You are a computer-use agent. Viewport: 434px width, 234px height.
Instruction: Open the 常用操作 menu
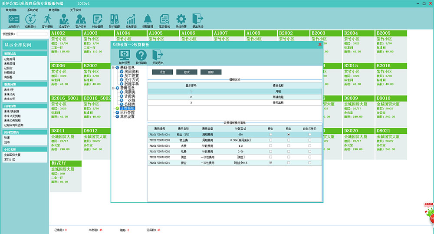(x=12, y=9)
